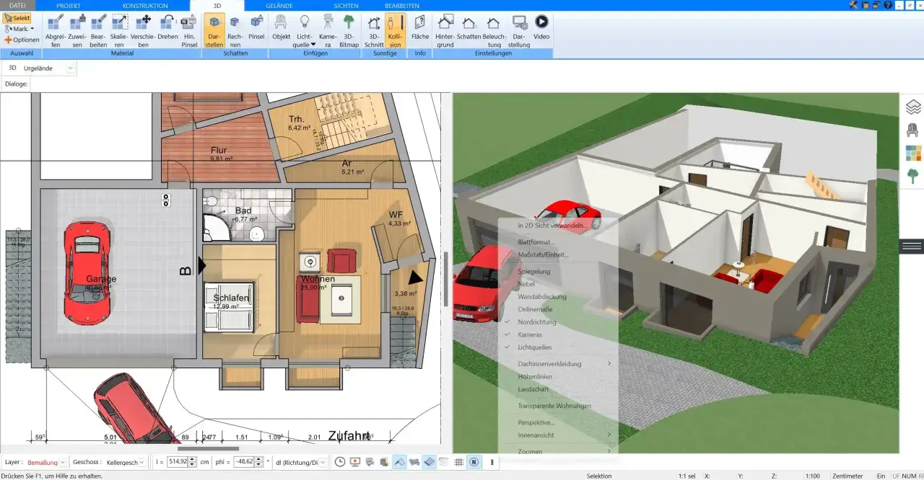Viewport: 924px width, 480px height.
Task: Open Hintergrund settings
Action: (x=445, y=30)
